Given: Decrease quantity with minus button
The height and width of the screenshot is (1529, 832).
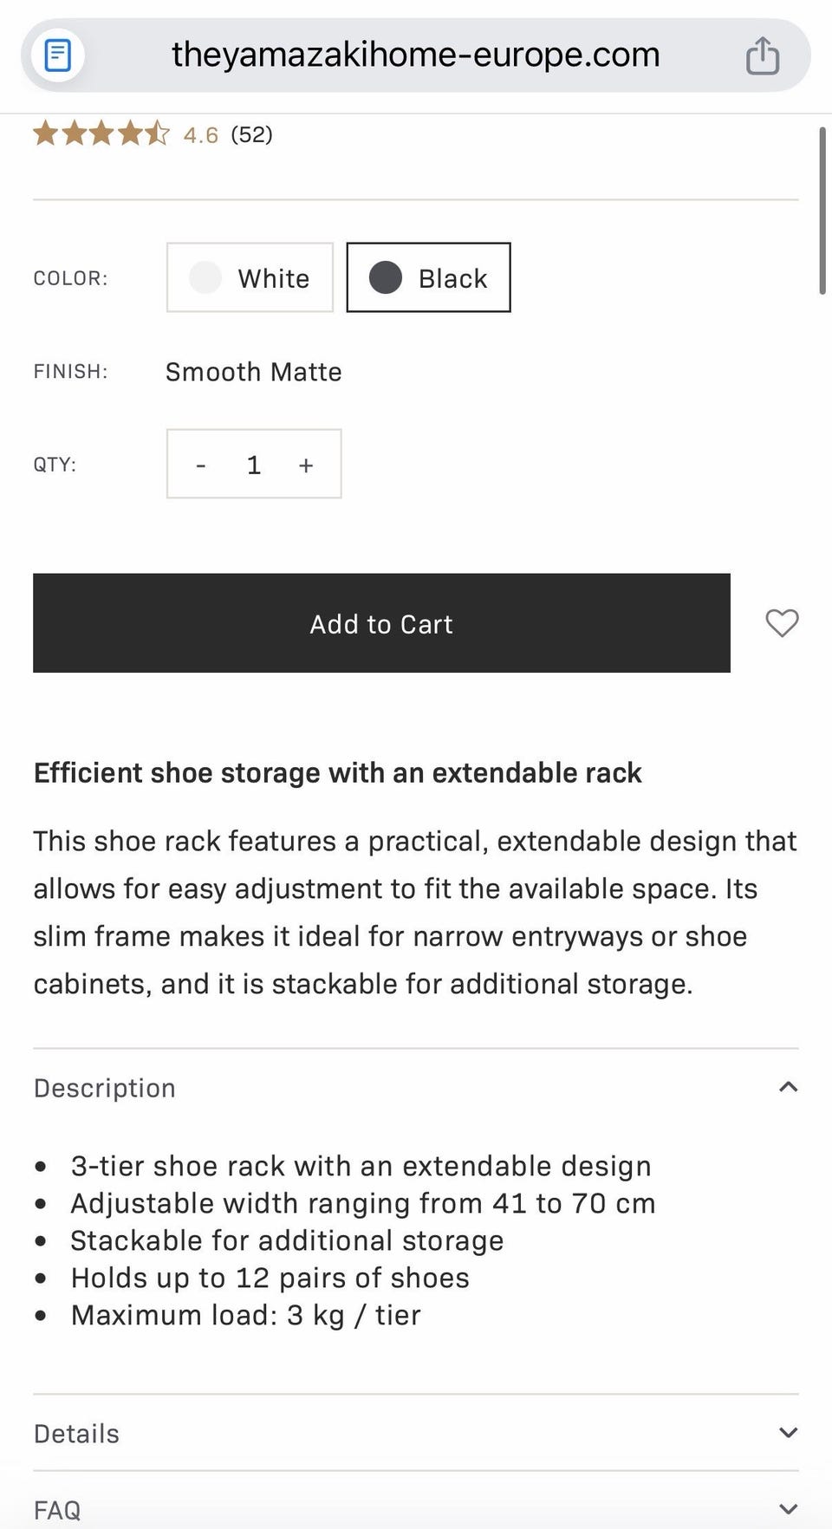Looking at the screenshot, I should (x=201, y=465).
